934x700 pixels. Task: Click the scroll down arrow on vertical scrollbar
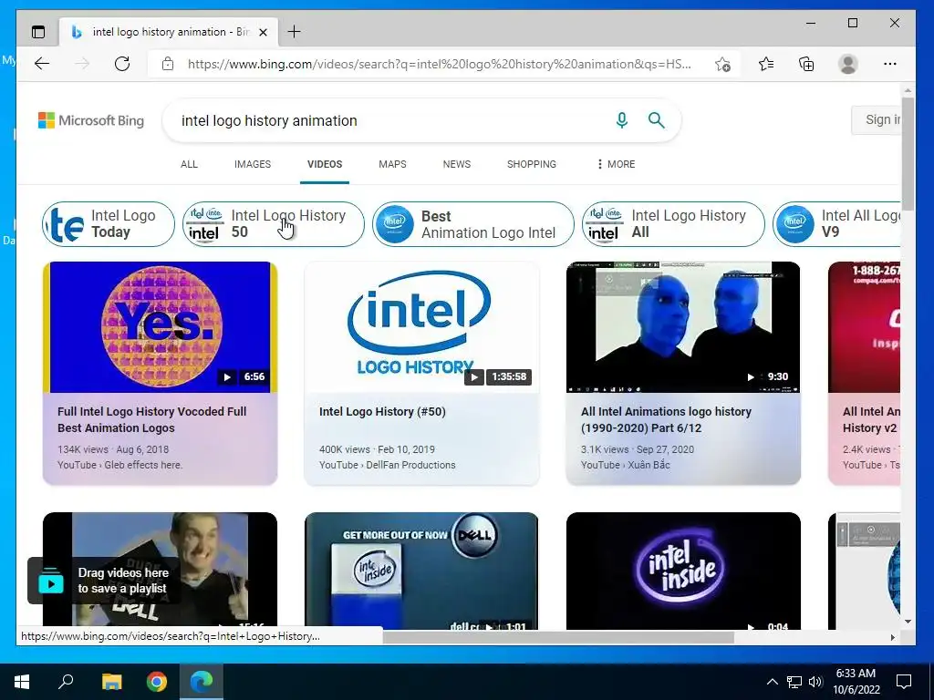tap(908, 622)
